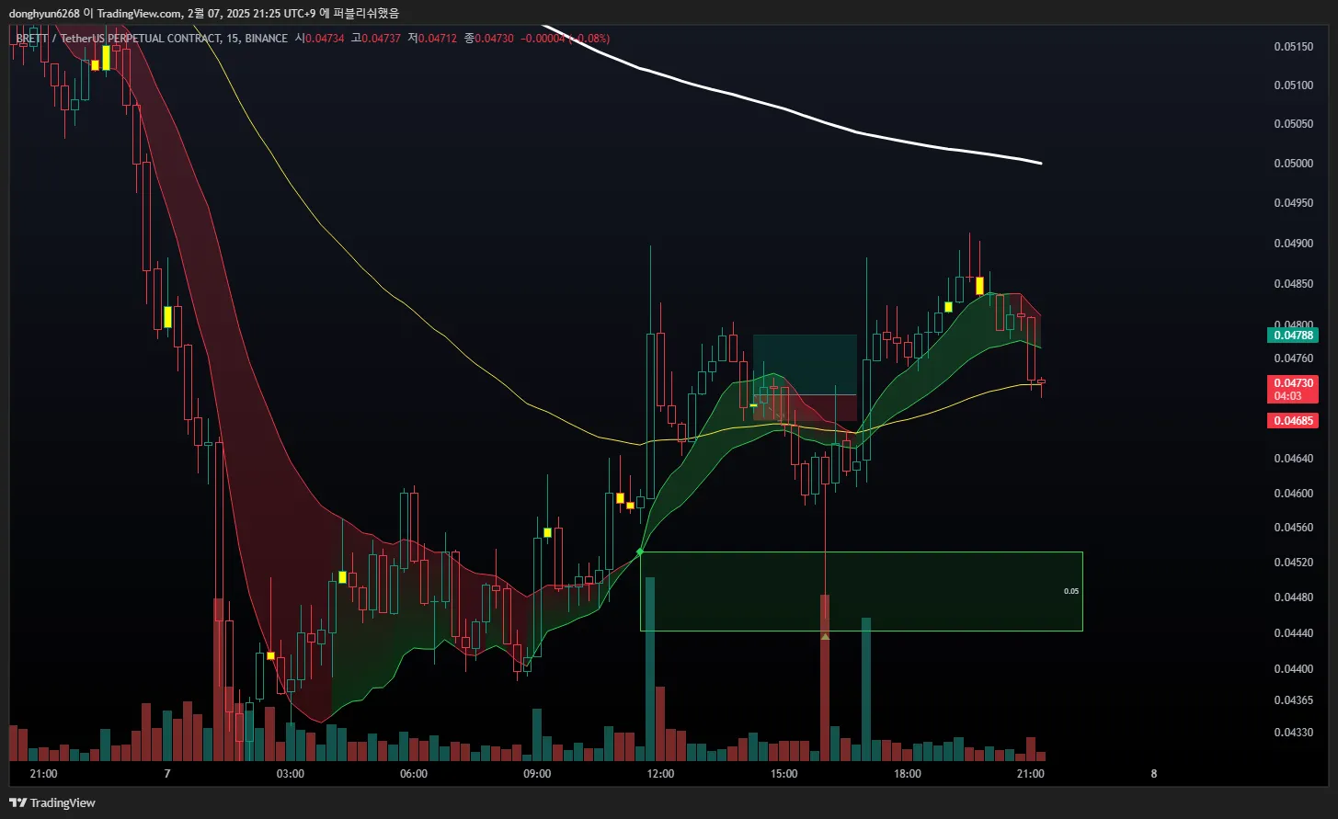Click the 0.04850 price axis label
This screenshot has width=1338, height=819.
pyautogui.click(x=1293, y=284)
